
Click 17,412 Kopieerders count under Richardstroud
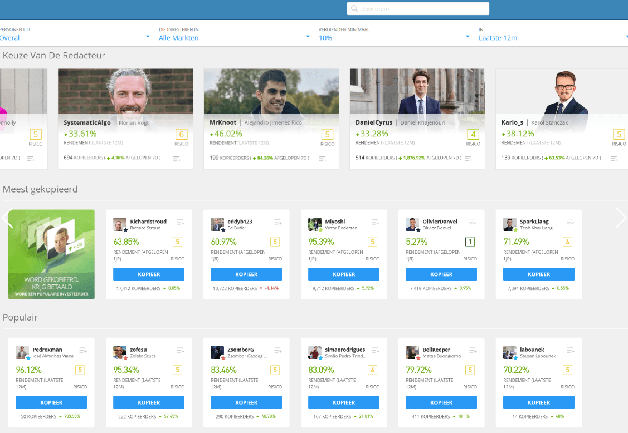coord(138,288)
